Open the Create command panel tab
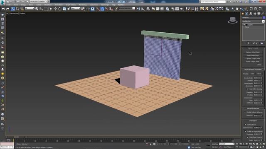 tap(243, 14)
